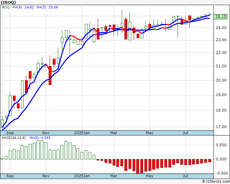230x184 pixels.
Task: Select the green IROQ legend label
Action: 5,7
